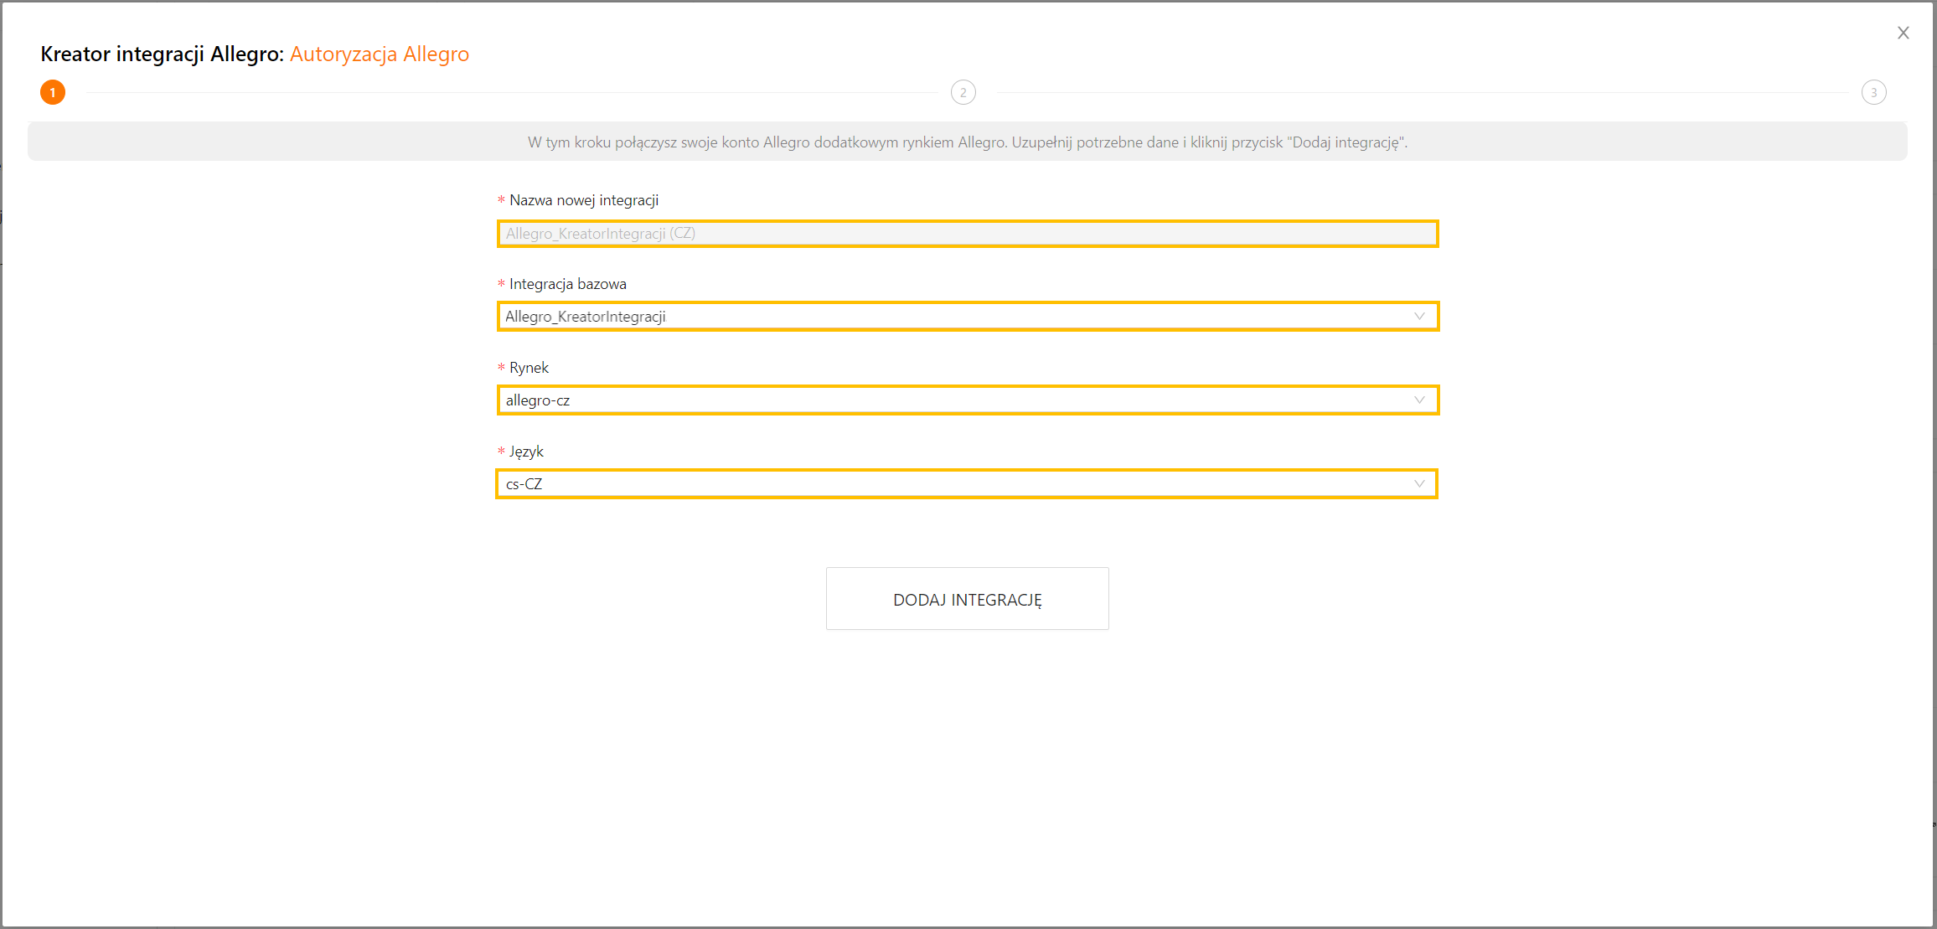Click the Język field label
The height and width of the screenshot is (929, 1937).
pyautogui.click(x=526, y=452)
